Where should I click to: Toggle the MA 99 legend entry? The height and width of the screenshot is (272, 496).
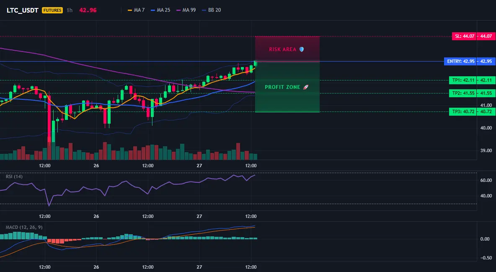[186, 10]
